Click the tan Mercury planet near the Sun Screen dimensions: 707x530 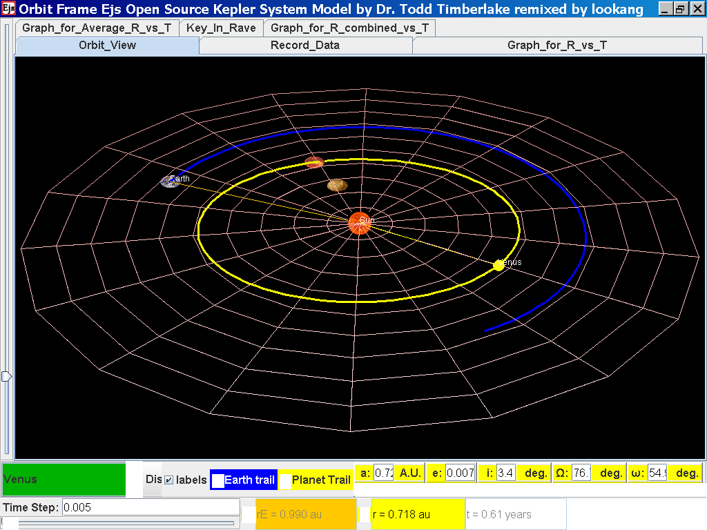pos(337,185)
